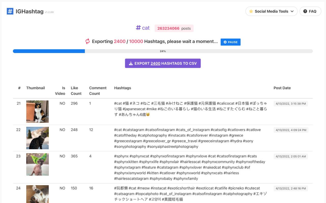Screen dimensions: 326x203
Task: Click the star icon on Social Media Tools
Action: point(251,11)
